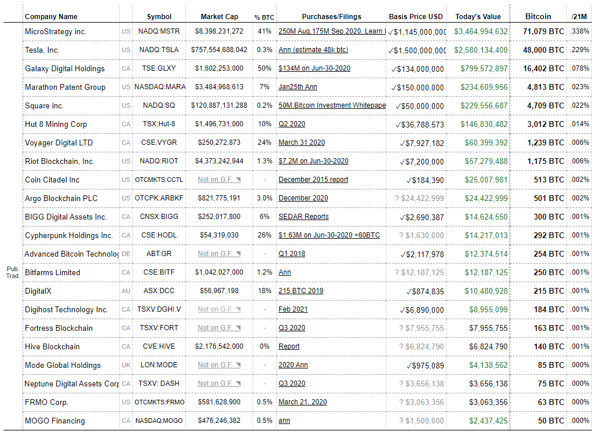
Task: Open Argo Blockchain 'December 2020' link
Action: 303,198
